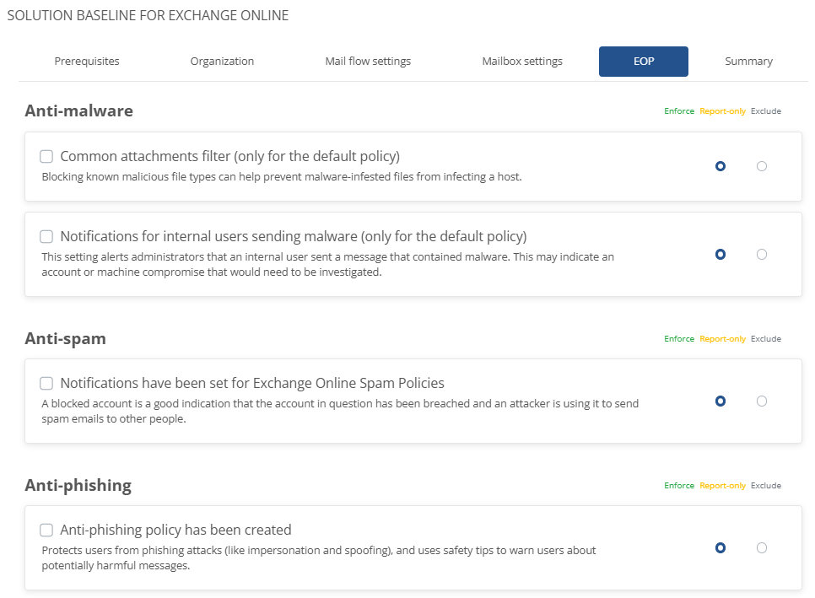Viewport: 815px width, 598px height.
Task: Select the EOP tab
Action: (644, 62)
